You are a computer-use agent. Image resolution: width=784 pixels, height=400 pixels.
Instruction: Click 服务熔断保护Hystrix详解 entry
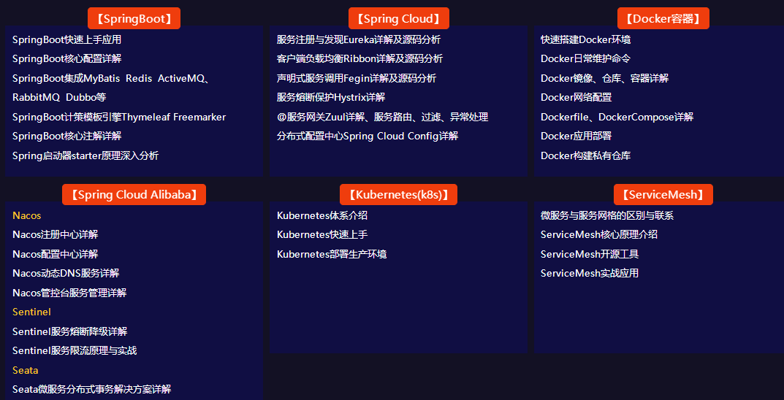pyautogui.click(x=330, y=97)
